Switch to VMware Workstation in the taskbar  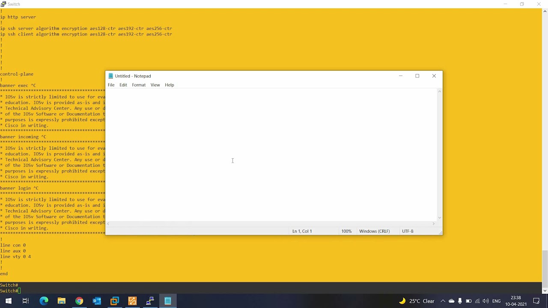115,301
